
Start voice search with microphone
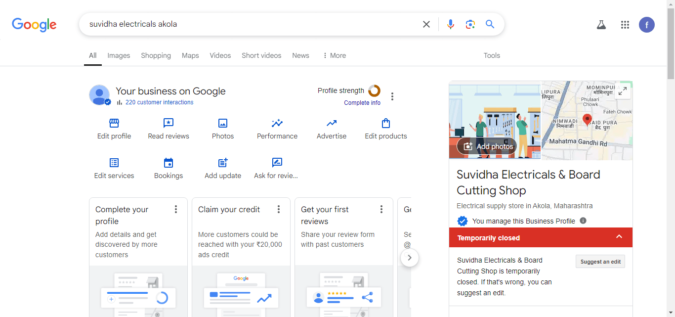[450, 24]
